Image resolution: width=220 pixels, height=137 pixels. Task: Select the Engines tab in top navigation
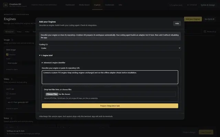click(97, 5)
